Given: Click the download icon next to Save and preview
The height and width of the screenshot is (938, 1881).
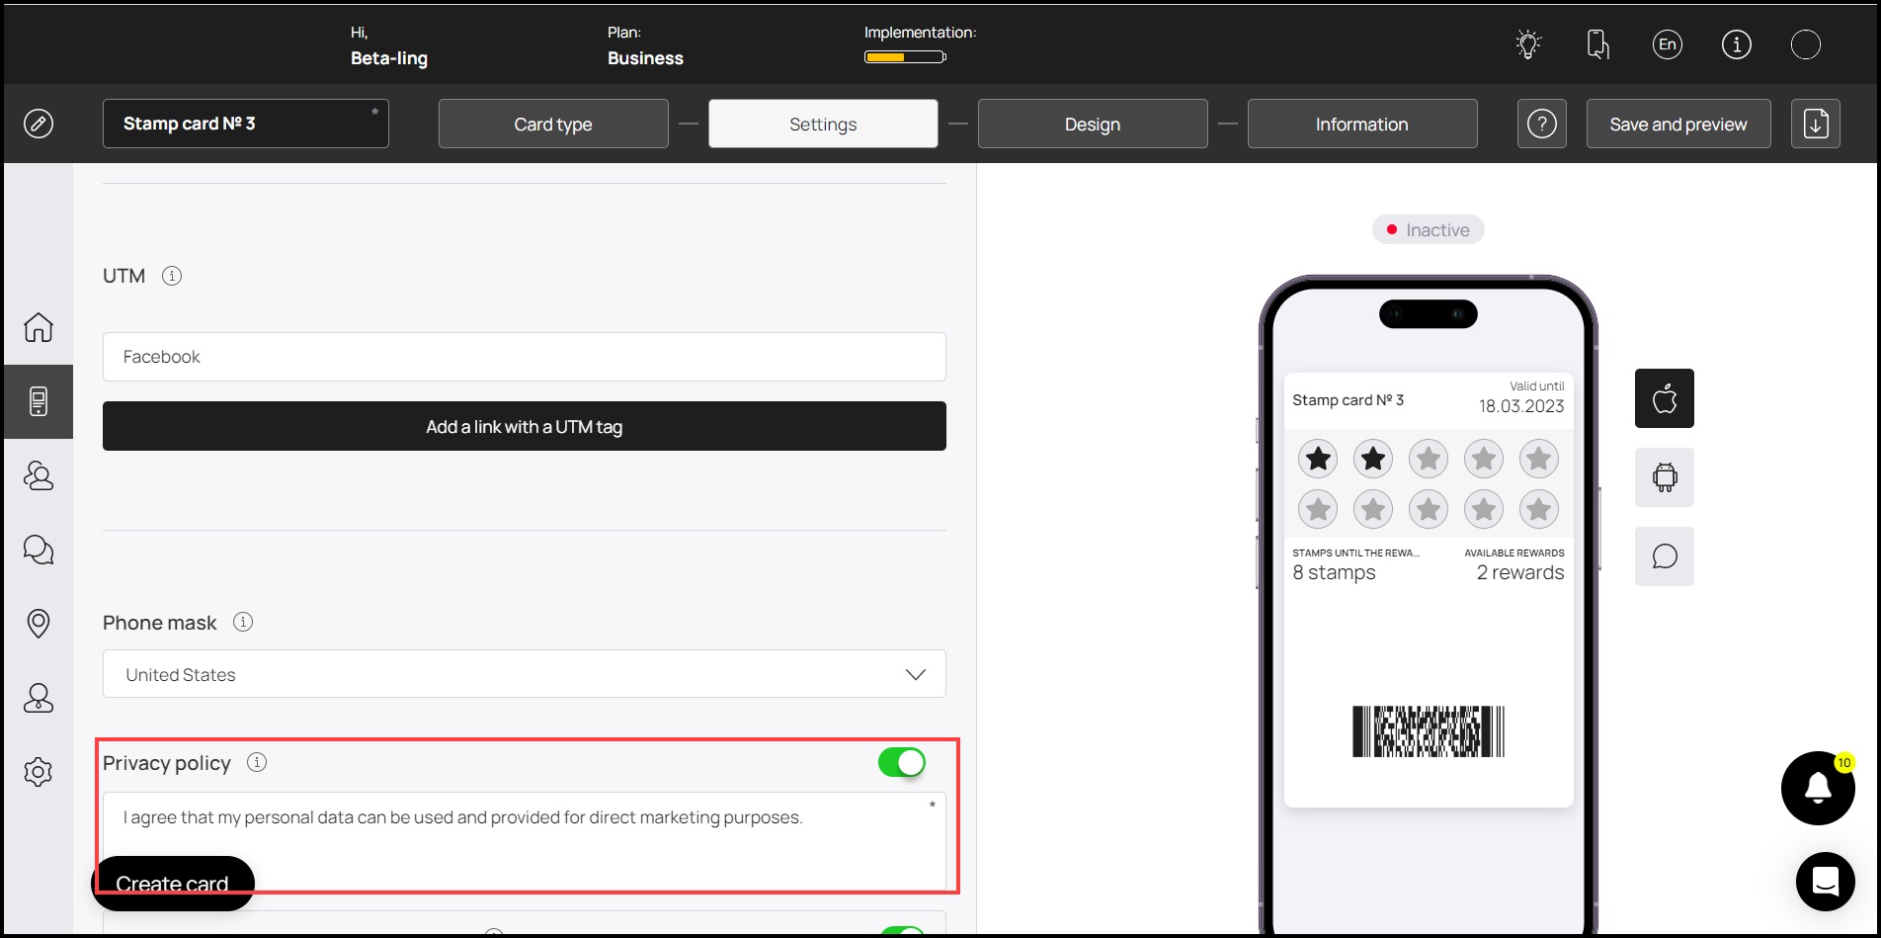Looking at the screenshot, I should coord(1816,124).
